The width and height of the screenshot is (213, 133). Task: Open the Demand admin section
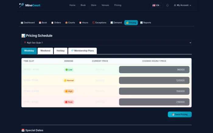pyautogui.click(x=116, y=23)
